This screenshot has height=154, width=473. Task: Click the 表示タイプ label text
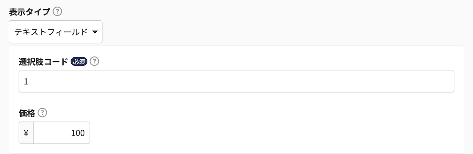[x=29, y=12]
